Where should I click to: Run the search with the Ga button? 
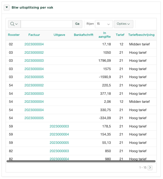(77, 24)
